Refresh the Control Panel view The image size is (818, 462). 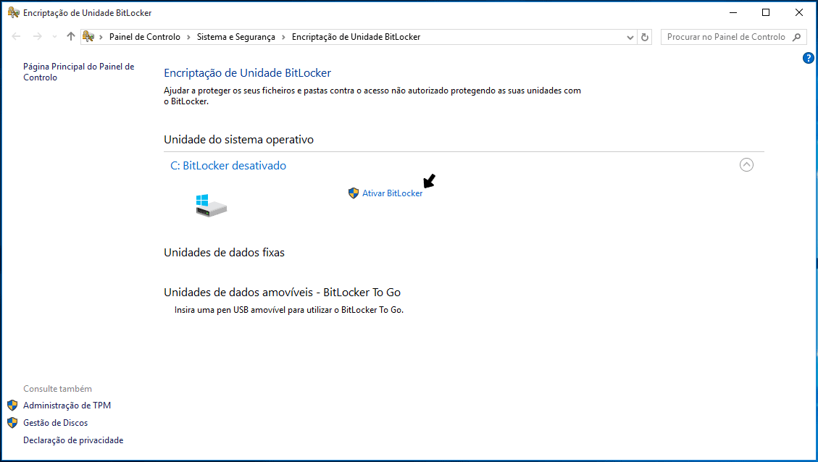coord(645,37)
